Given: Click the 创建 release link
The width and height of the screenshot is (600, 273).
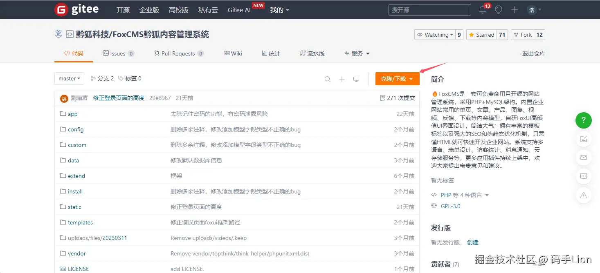Looking at the screenshot, I should pyautogui.click(x=472, y=242).
